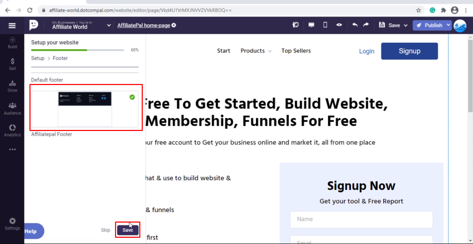Reload the browser page
This screenshot has width=473, height=244.
(x=30, y=10)
